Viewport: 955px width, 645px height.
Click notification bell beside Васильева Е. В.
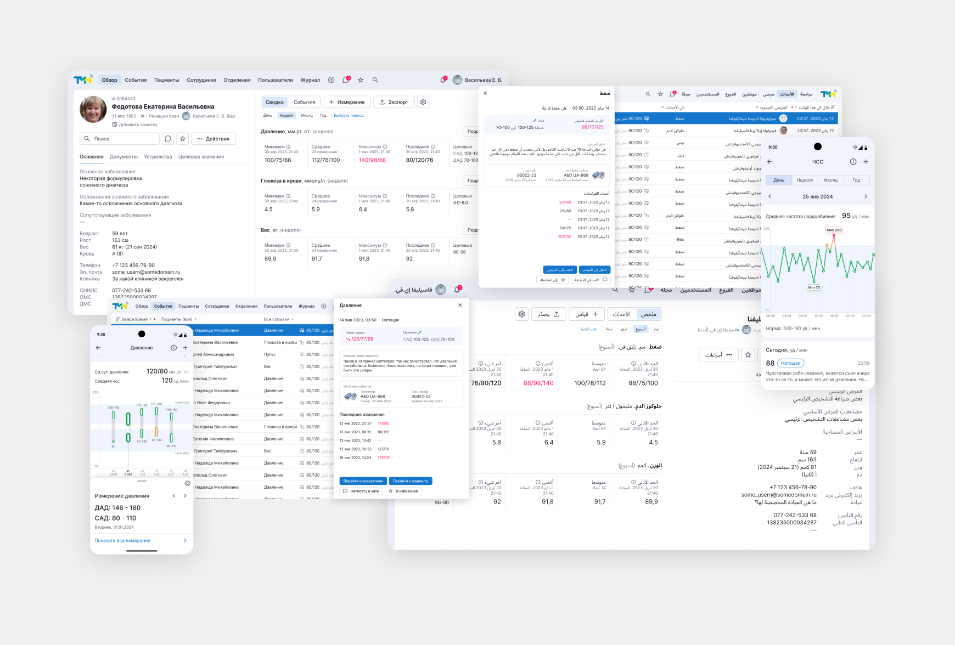[443, 80]
